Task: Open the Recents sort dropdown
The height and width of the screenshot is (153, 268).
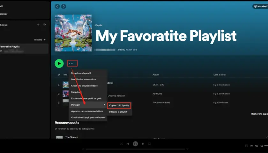Action: click(x=40, y=40)
